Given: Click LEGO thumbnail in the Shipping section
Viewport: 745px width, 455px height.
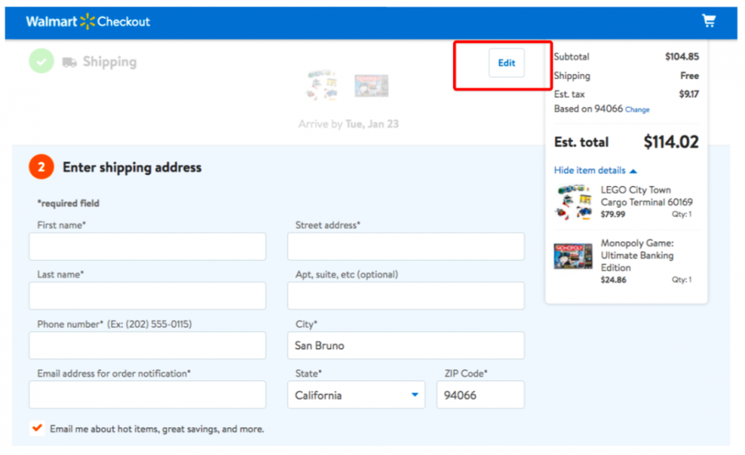Looking at the screenshot, I should [322, 85].
